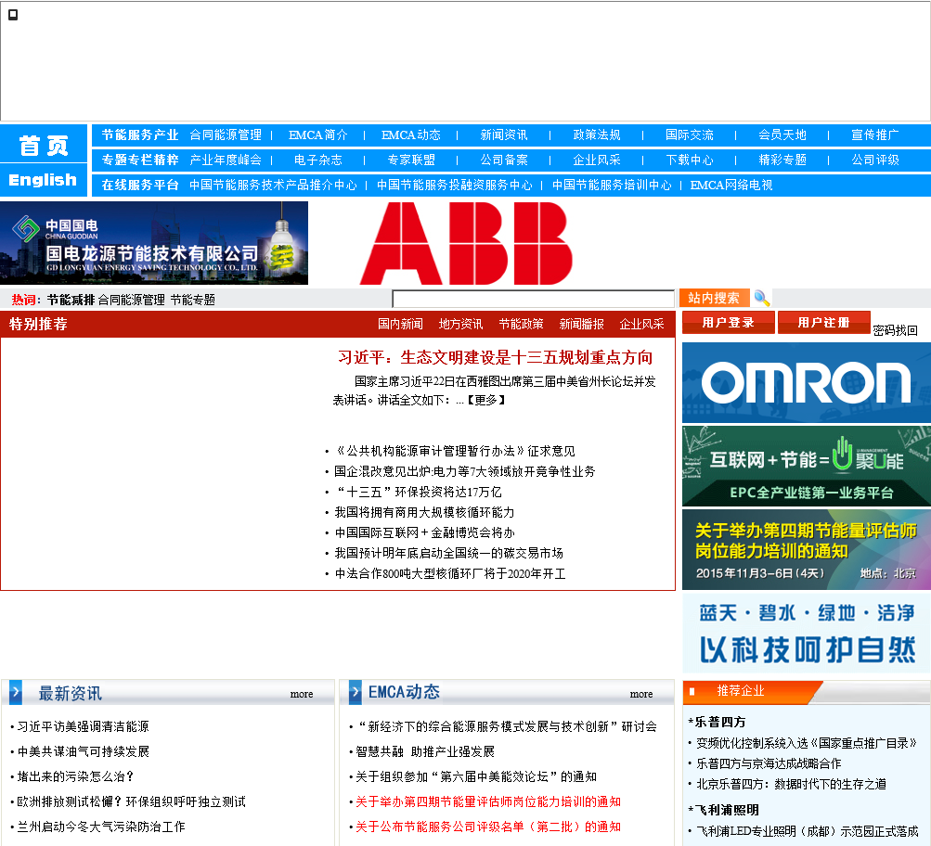Select the 地方资讯 tab

click(460, 324)
